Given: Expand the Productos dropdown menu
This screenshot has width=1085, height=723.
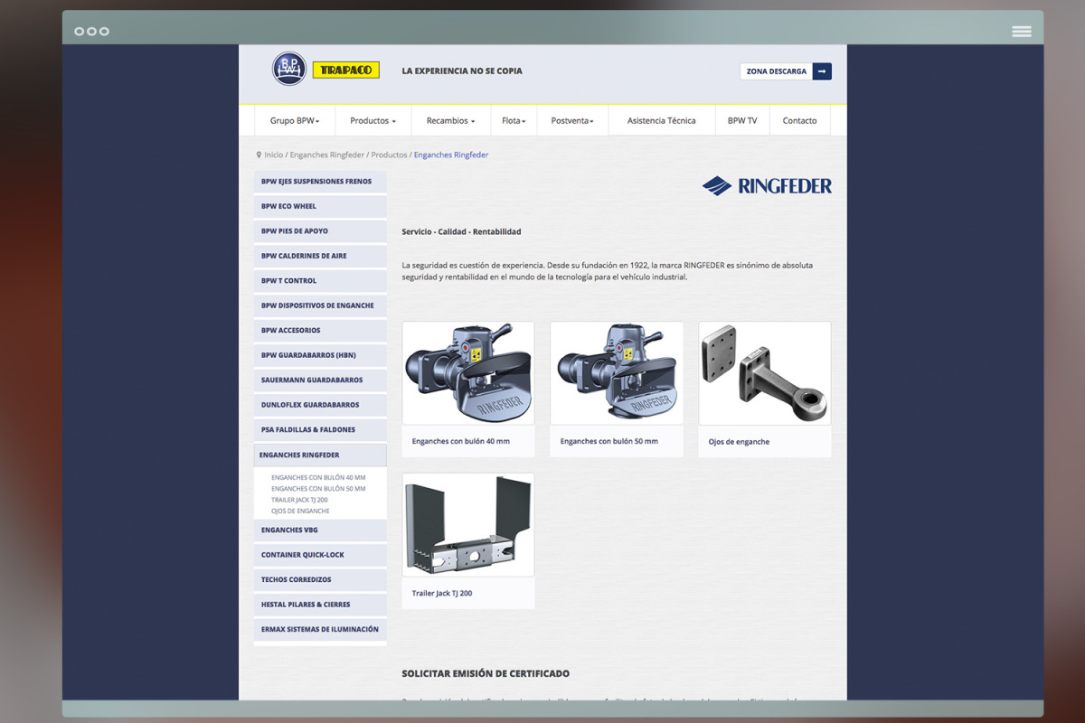Looking at the screenshot, I should coord(373,120).
